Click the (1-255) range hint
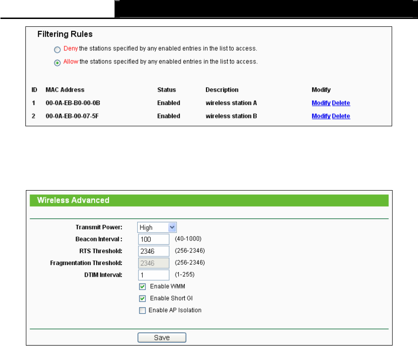Image resolution: width=418 pixels, height=346 pixels. click(184, 274)
